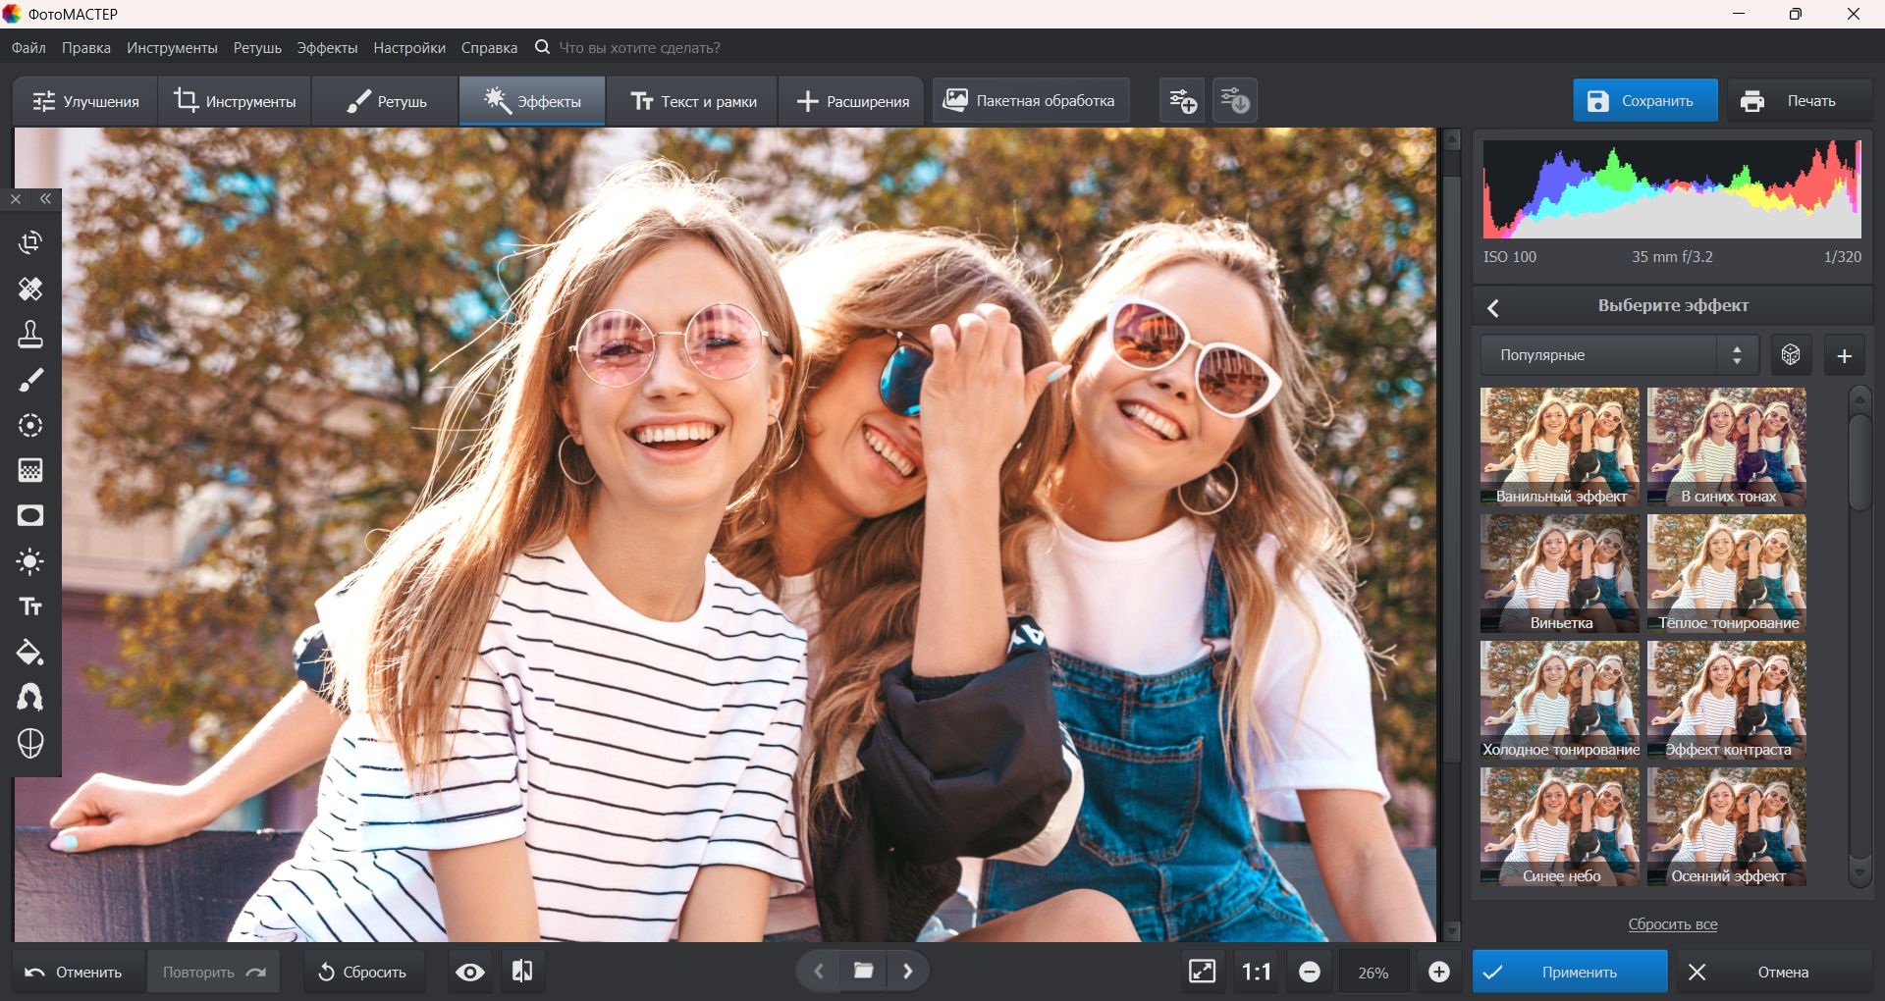Viewport: 1885px width, 1001px height.
Task: Click the Применить button
Action: (1569, 972)
